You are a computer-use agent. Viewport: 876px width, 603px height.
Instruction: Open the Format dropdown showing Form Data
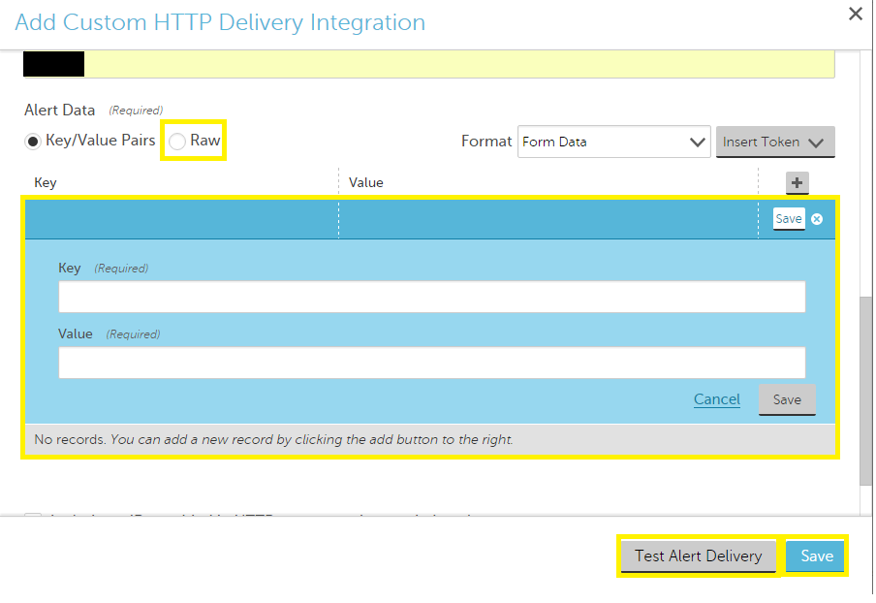coord(613,142)
